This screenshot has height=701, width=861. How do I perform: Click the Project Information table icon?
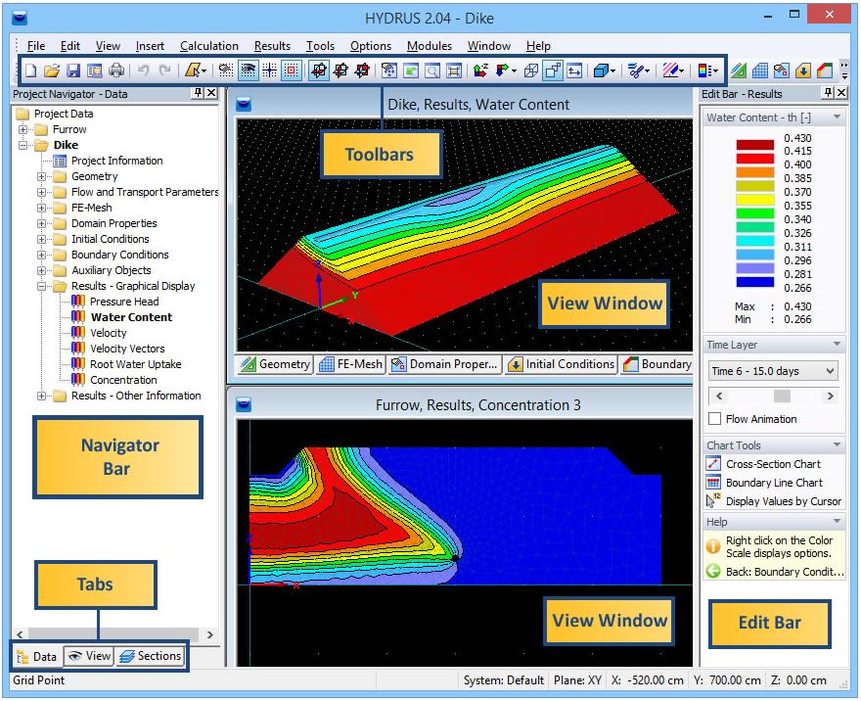pos(60,161)
